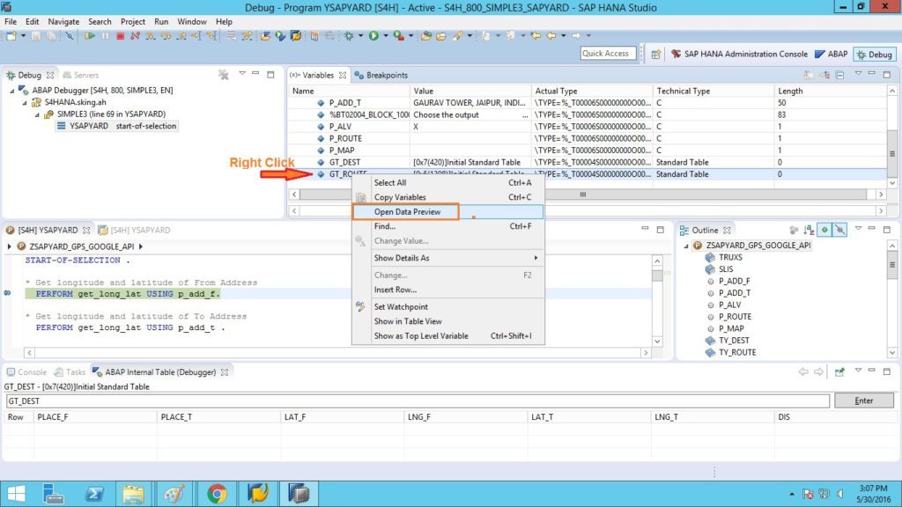Open the Run toolbar dropdown arrow
Viewport: 902px width, 507px height.
coord(386,35)
